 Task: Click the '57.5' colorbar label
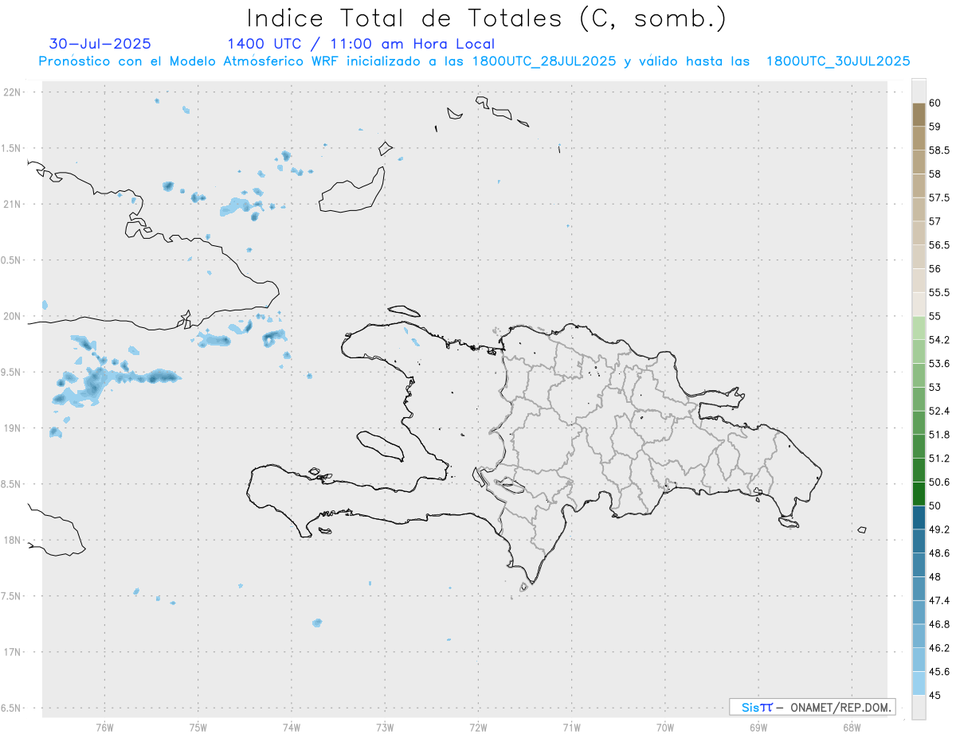tap(938, 197)
